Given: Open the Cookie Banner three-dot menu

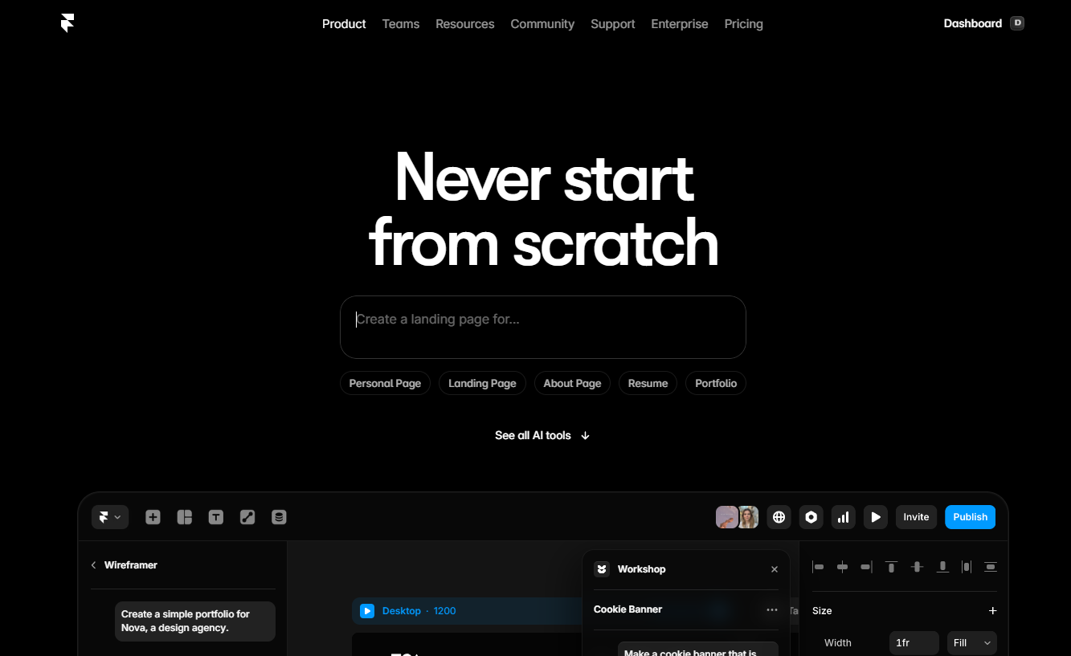Looking at the screenshot, I should [x=772, y=609].
